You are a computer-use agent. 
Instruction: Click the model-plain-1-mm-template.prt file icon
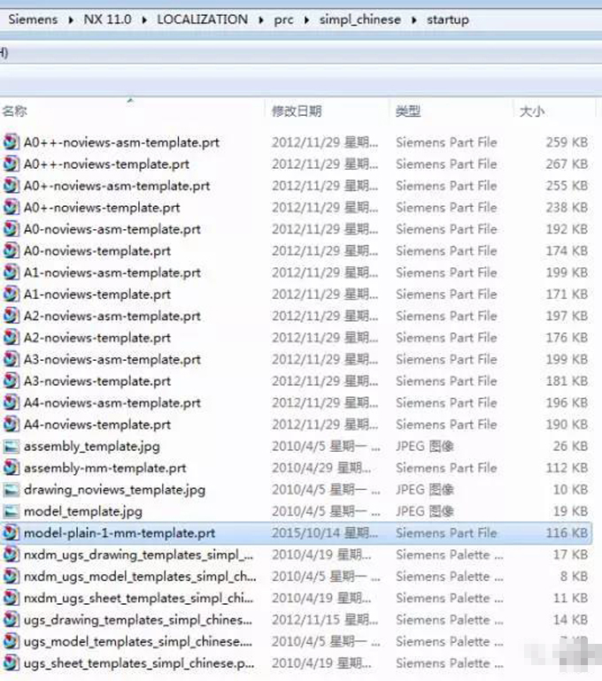(x=11, y=533)
